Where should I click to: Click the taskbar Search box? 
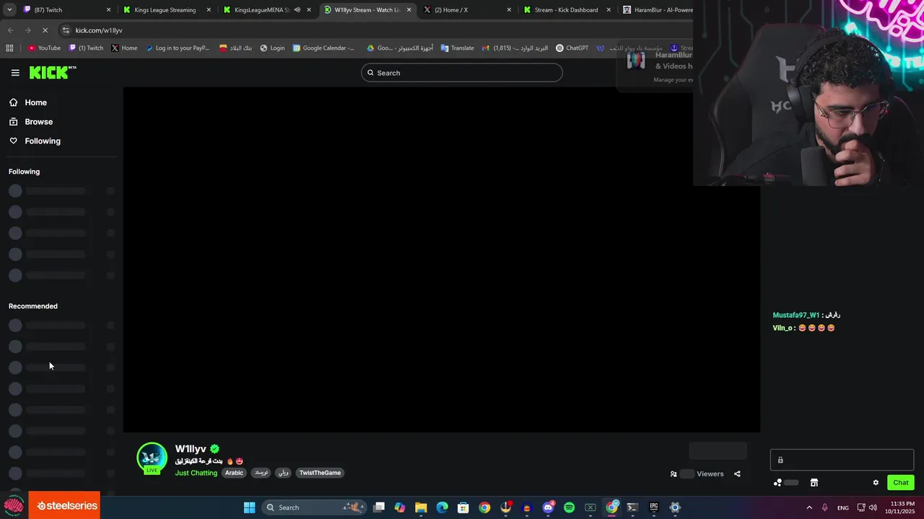313,507
